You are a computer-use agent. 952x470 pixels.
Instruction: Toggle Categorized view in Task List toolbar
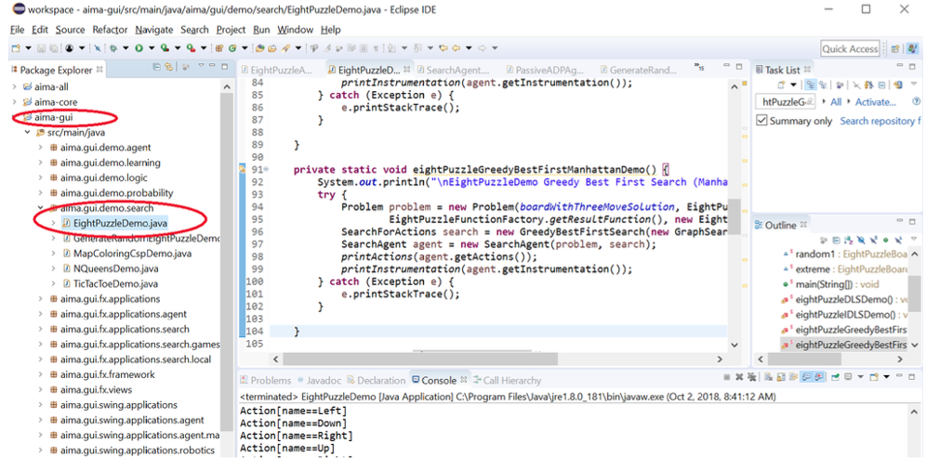pos(811,85)
